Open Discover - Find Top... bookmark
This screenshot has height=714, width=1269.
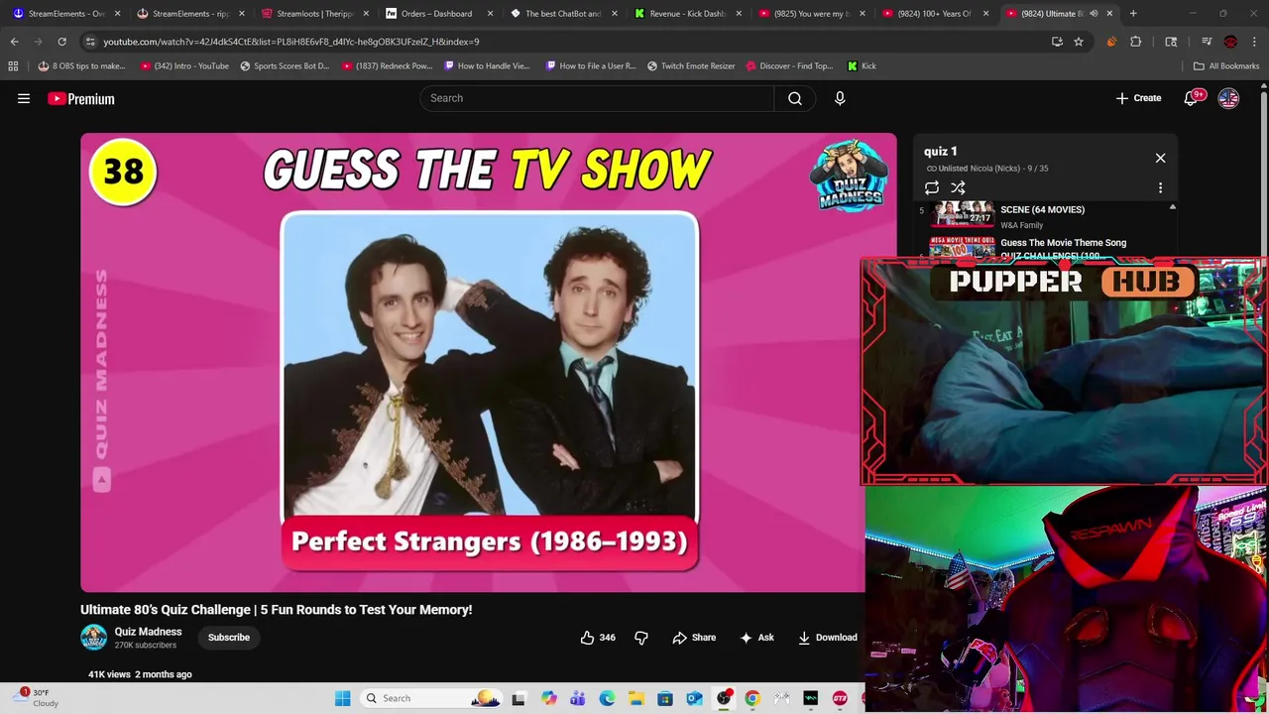[790, 65]
